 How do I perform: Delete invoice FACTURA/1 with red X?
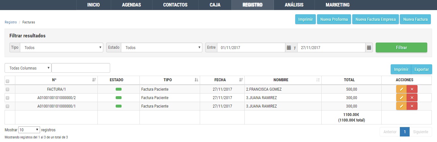[x=412, y=89]
